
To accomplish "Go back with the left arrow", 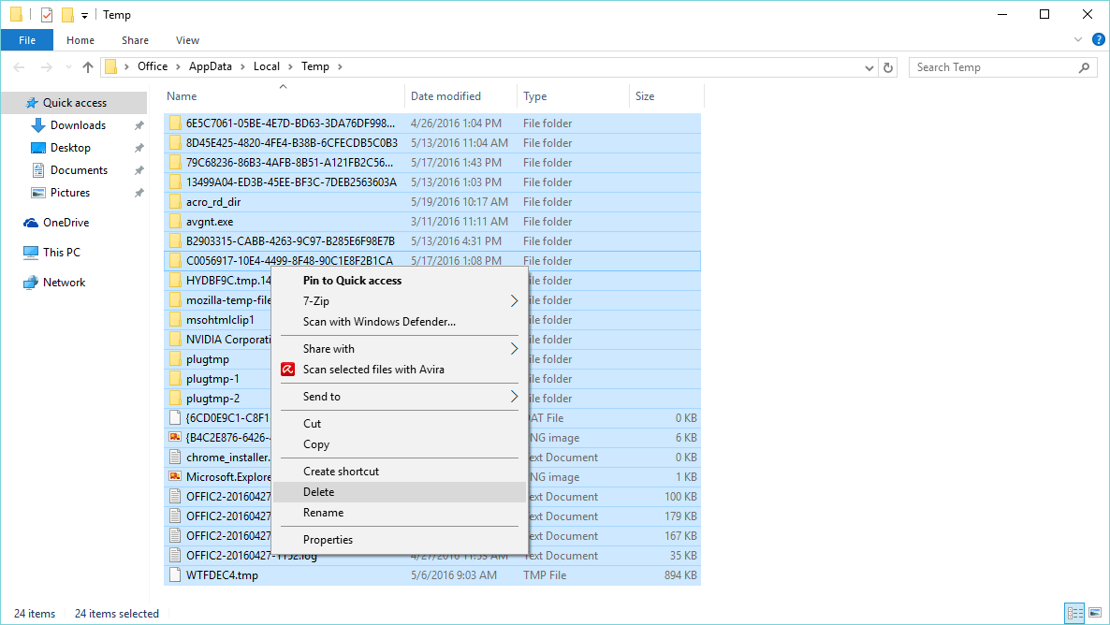I will point(19,67).
